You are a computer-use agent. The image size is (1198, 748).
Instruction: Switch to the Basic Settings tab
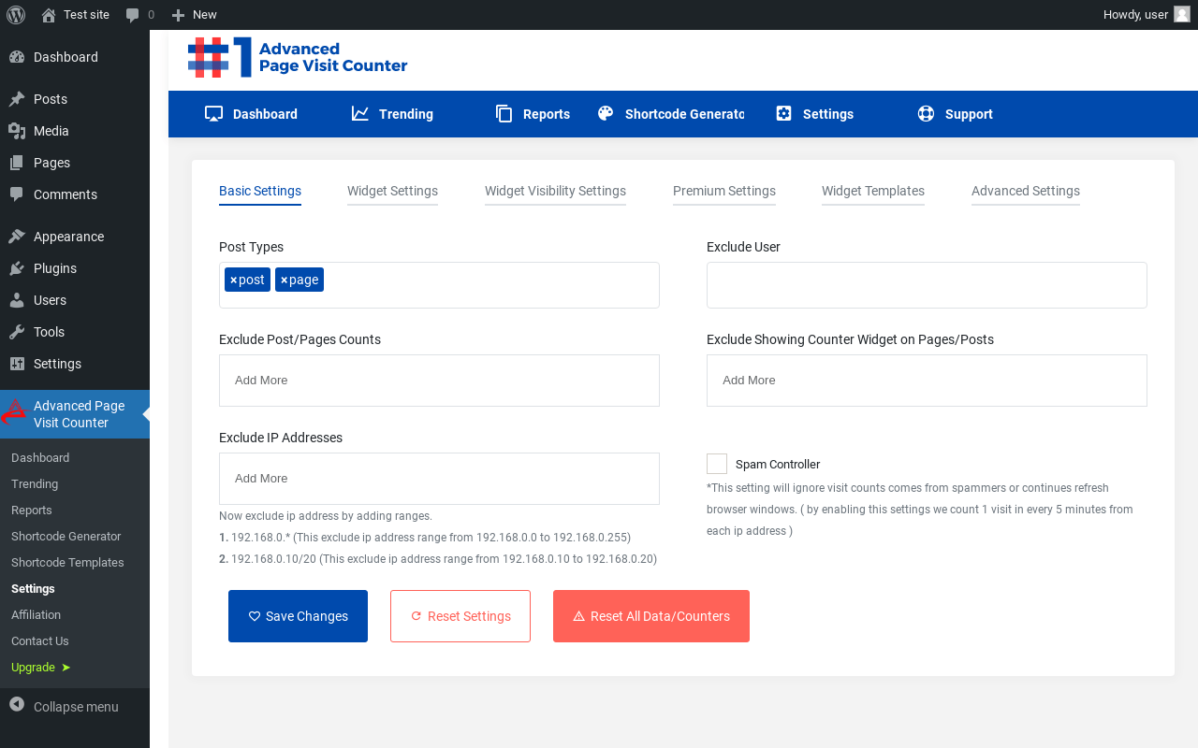click(260, 191)
